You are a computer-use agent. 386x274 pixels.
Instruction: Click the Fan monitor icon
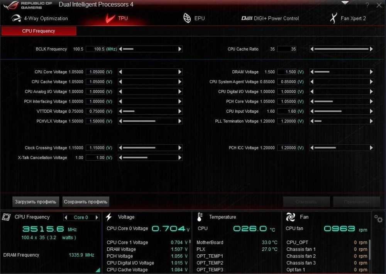pos(291,217)
